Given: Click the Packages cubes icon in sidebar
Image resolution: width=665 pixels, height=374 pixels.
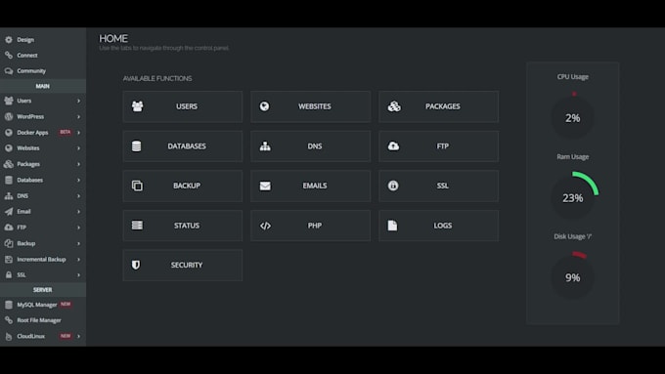Looking at the screenshot, I should pos(9,164).
